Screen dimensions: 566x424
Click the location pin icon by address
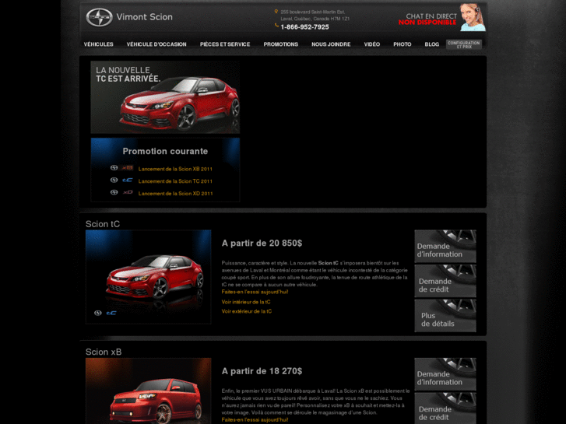pos(276,12)
